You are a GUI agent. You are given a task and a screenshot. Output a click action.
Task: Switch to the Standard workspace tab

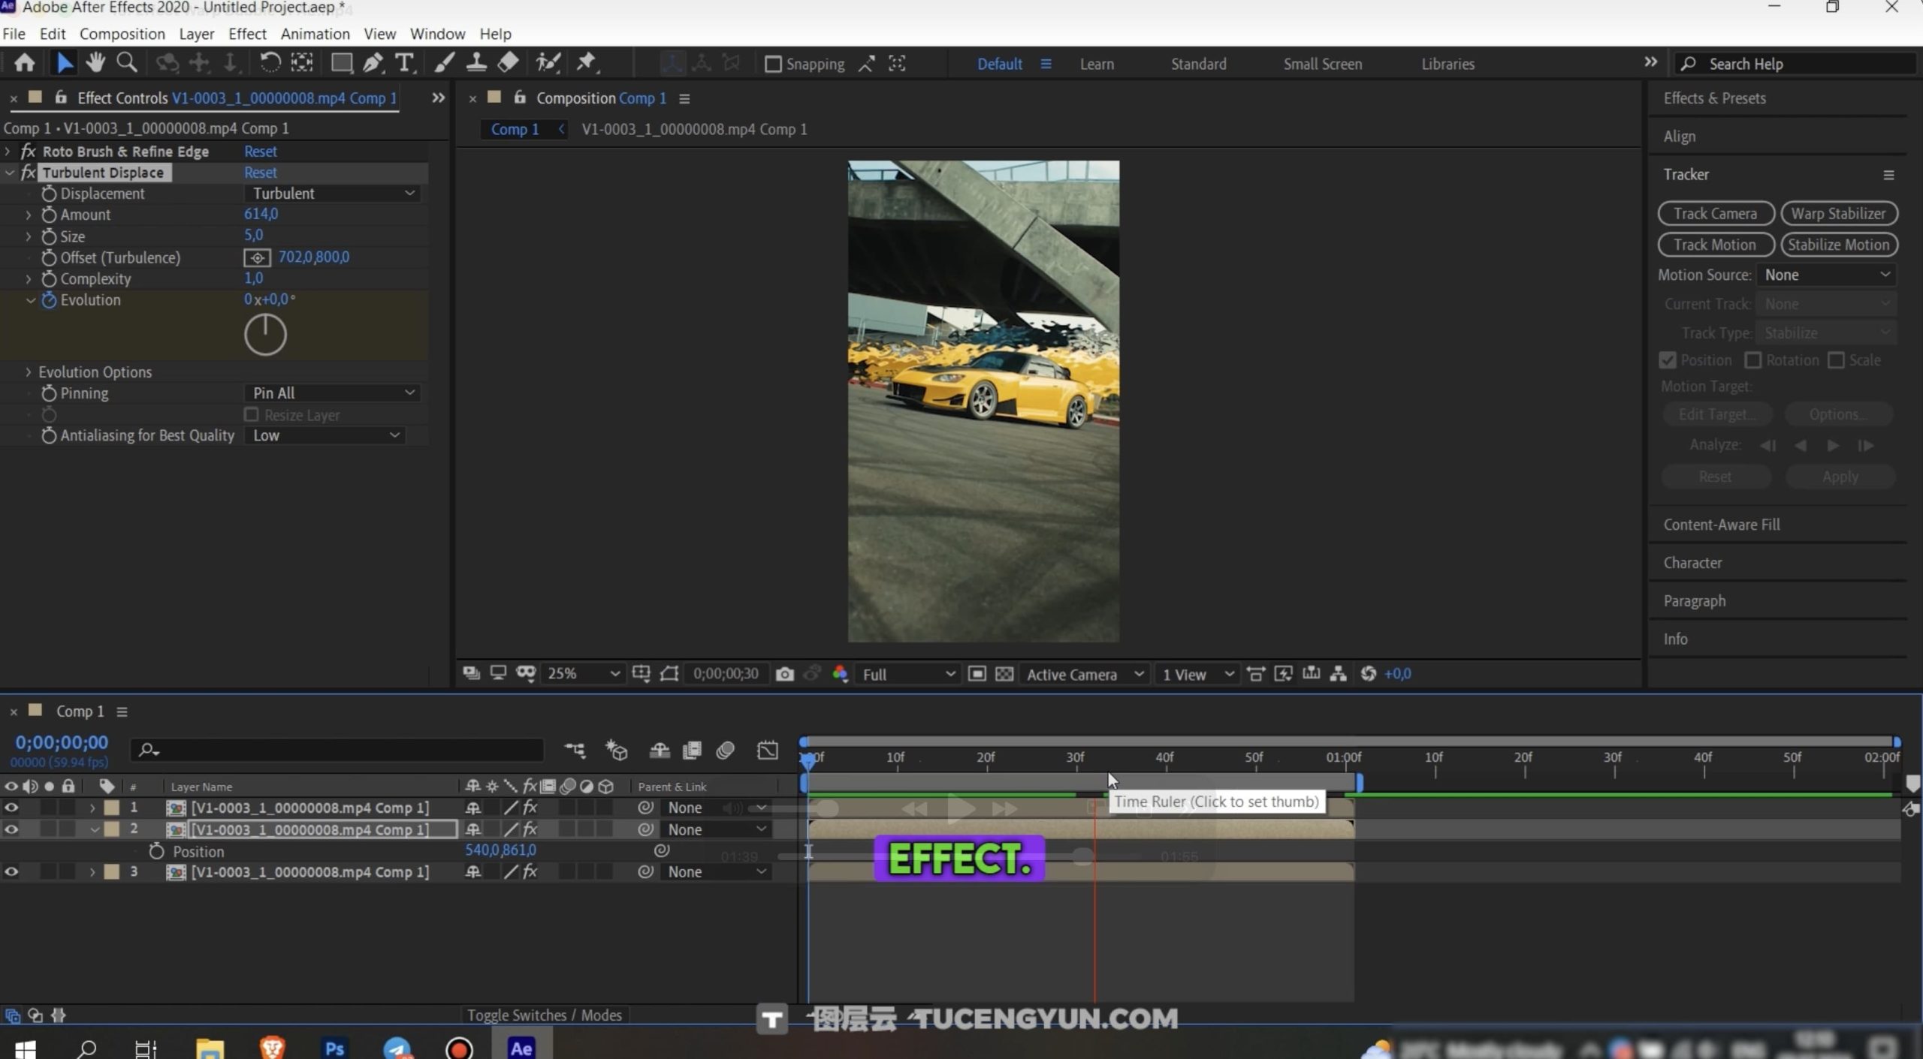pyautogui.click(x=1198, y=65)
